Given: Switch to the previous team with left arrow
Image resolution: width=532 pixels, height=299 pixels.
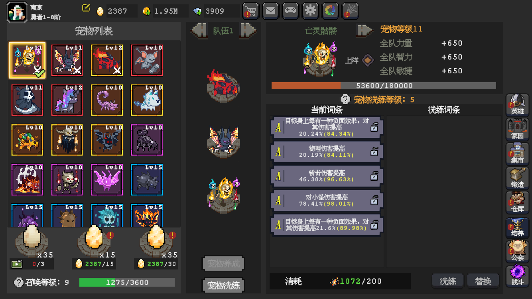Looking at the screenshot, I should [199, 30].
